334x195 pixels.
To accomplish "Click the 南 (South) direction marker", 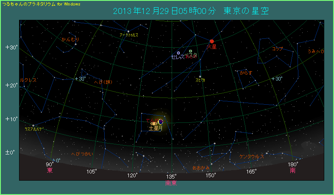I will [x=293, y=171].
